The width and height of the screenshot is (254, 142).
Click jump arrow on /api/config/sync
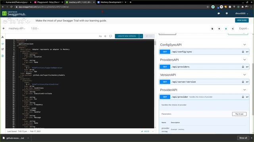[247, 52]
